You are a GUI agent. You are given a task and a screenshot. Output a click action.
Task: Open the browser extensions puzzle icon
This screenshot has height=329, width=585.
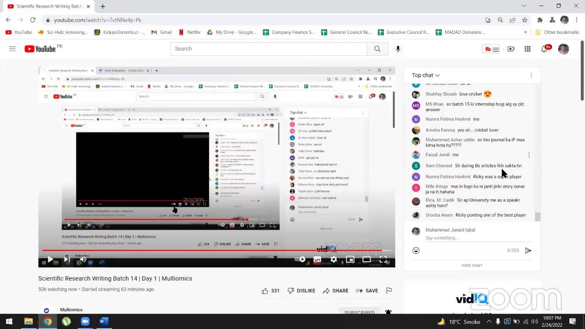click(540, 20)
